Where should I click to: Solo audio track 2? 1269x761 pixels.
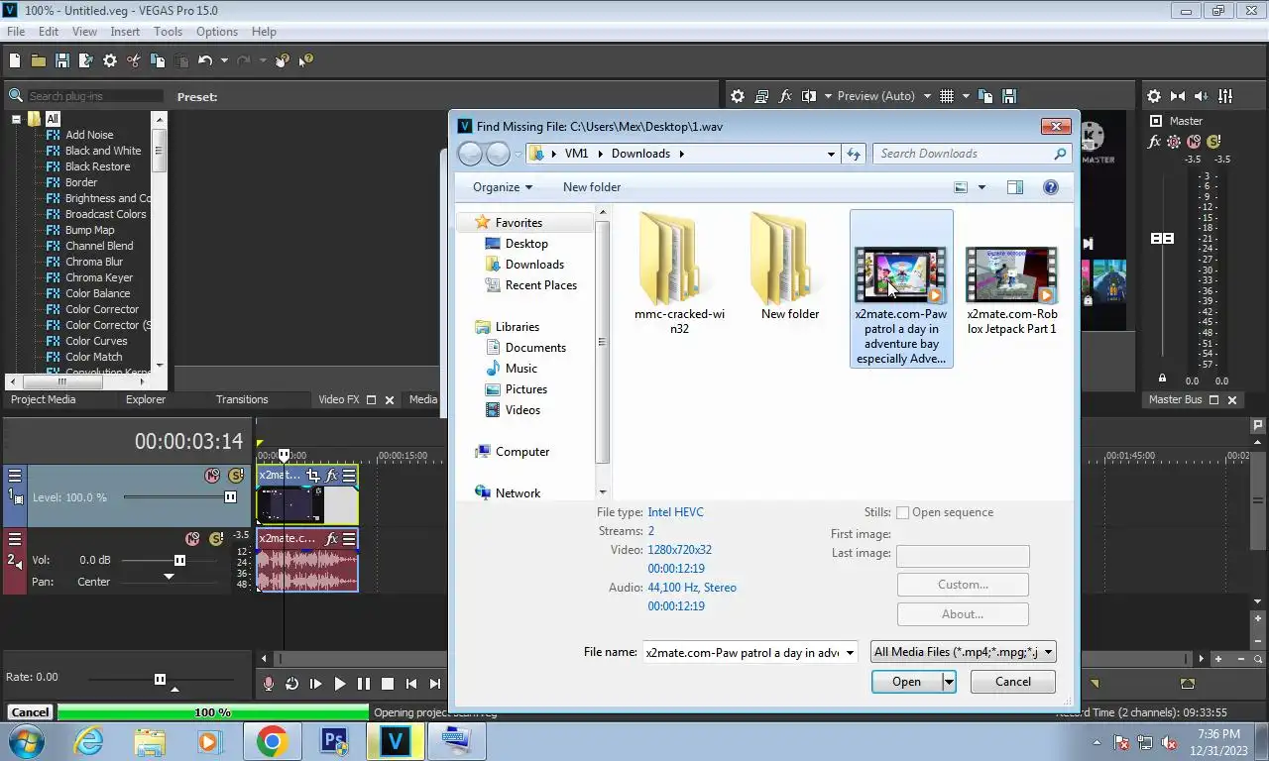[216, 539]
